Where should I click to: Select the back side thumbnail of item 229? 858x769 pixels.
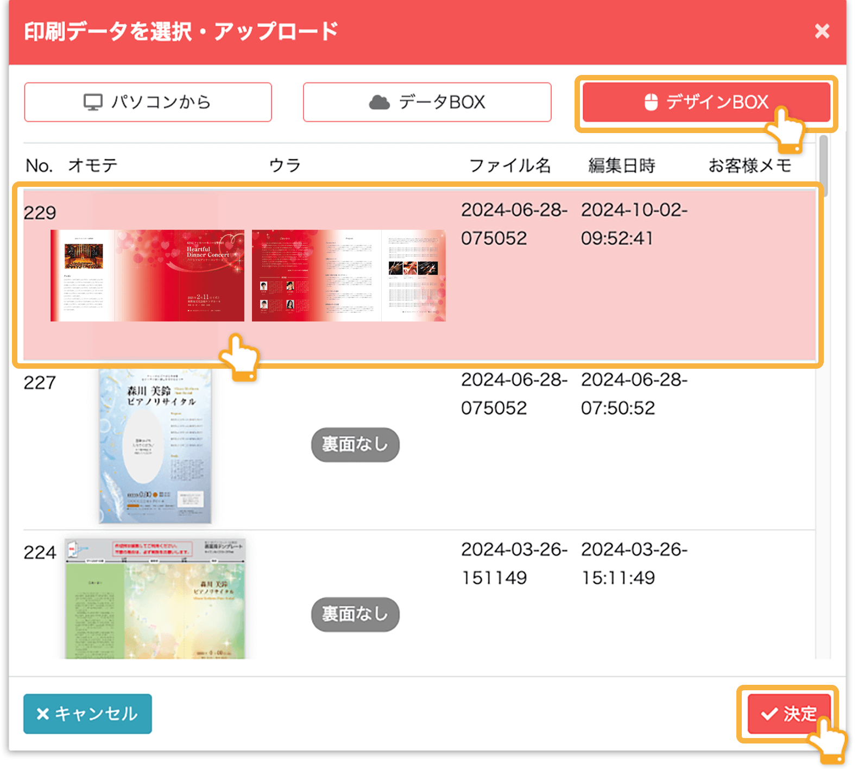[349, 275]
